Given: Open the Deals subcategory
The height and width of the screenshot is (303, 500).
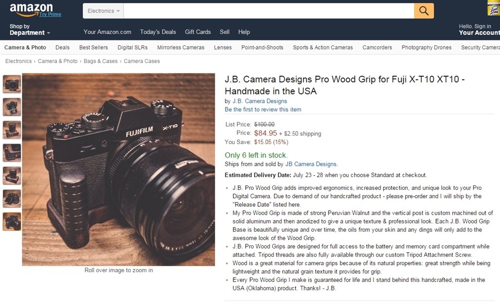Looking at the screenshot, I should click(x=62, y=47).
